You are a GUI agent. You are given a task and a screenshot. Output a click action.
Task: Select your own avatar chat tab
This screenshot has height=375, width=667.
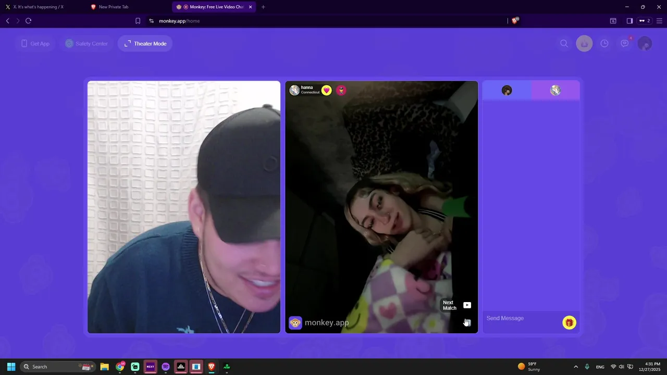click(507, 91)
